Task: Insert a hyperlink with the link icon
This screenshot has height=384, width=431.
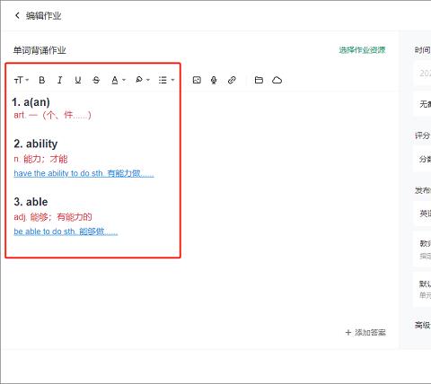Action: coord(232,80)
